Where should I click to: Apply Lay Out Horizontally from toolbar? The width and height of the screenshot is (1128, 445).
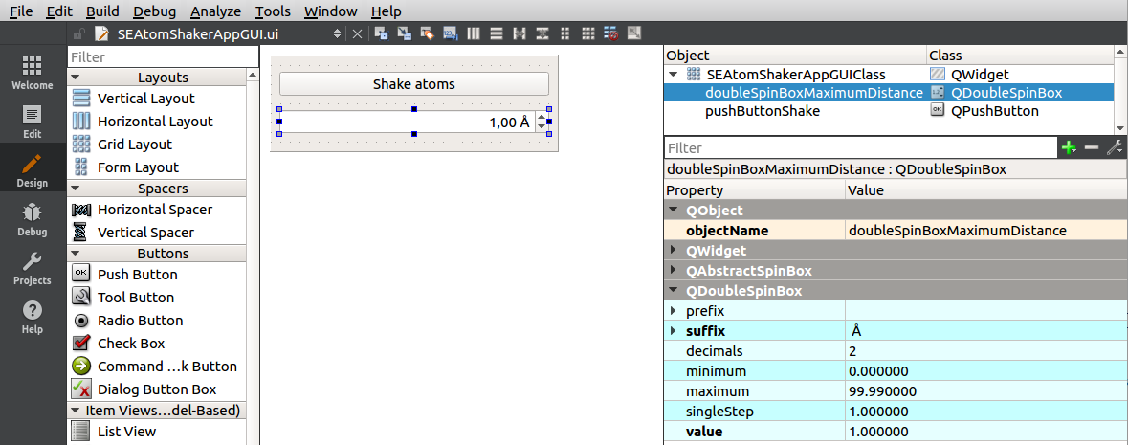(474, 33)
